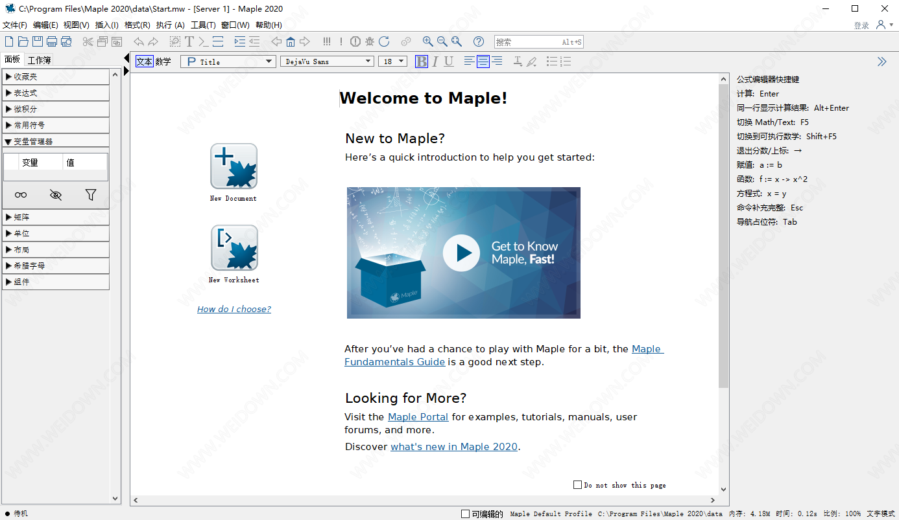This screenshot has width=899, height=520.
Task: Open the 插入(I) menu
Action: 107,25
